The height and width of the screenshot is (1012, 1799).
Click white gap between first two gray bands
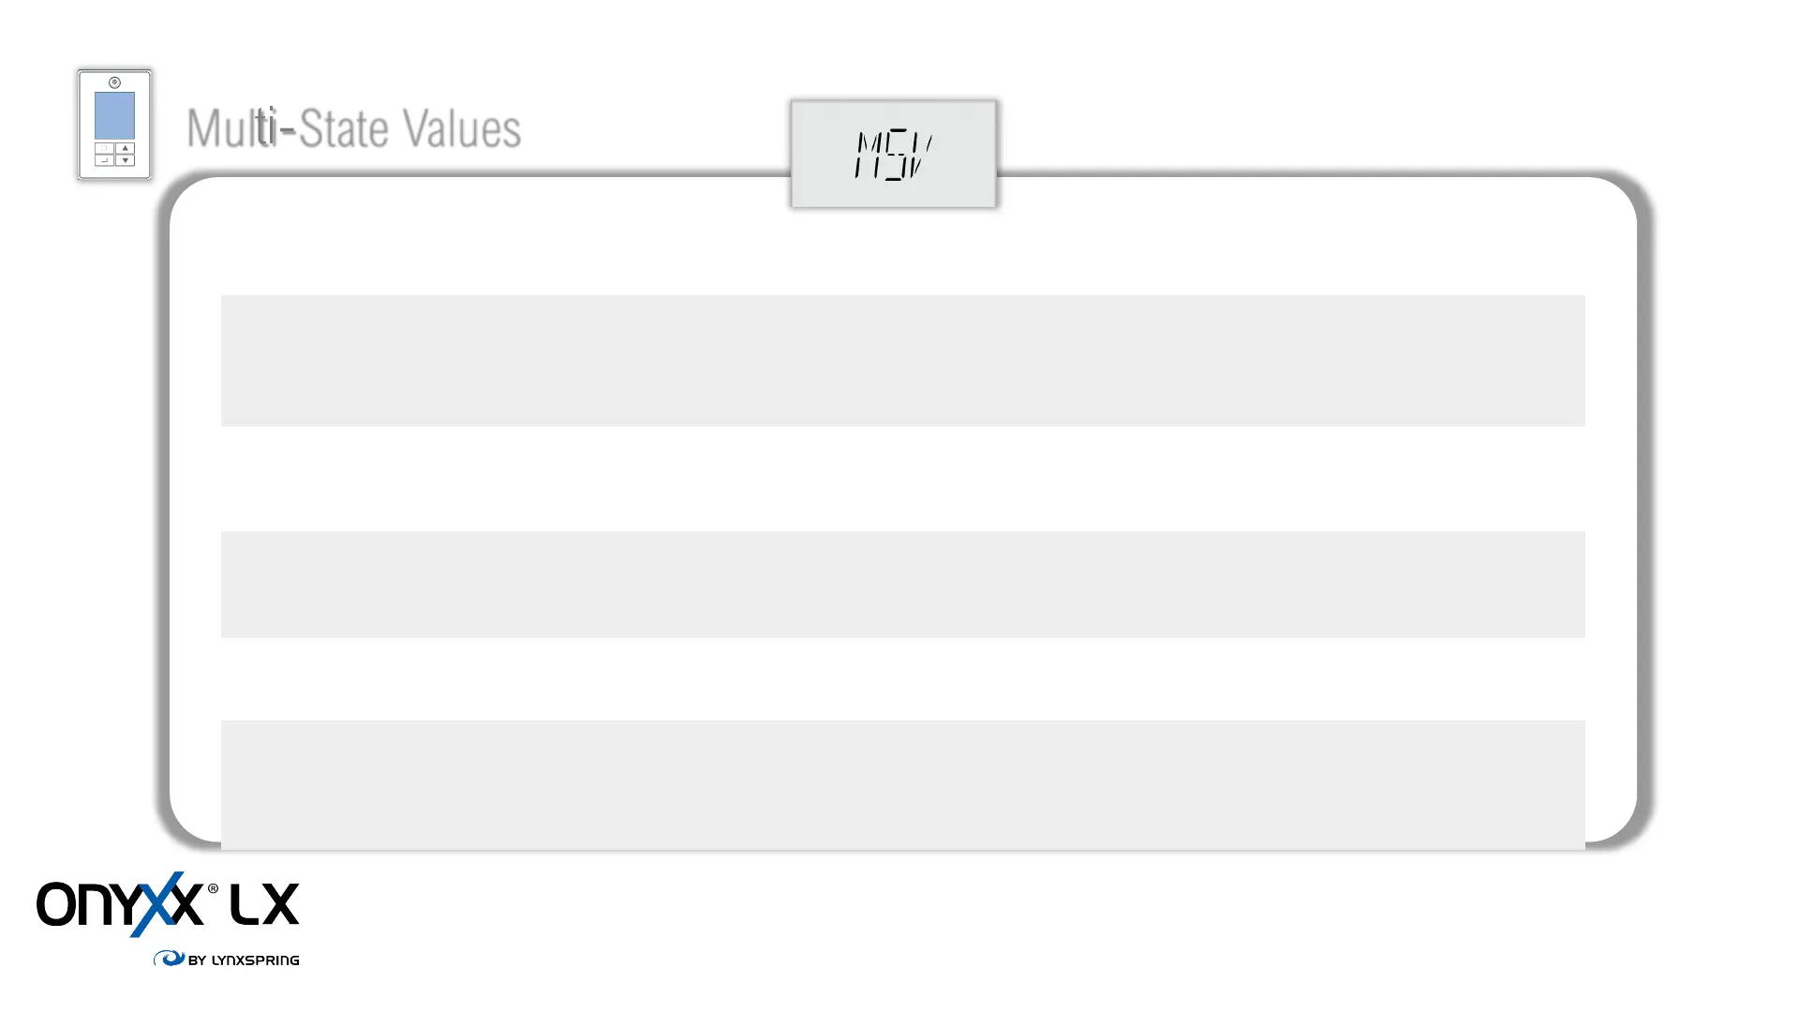point(903,479)
